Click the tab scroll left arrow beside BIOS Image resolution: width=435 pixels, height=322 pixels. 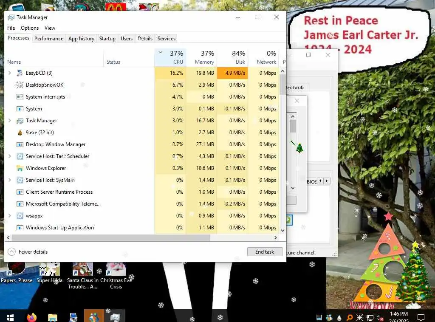[x=320, y=181]
